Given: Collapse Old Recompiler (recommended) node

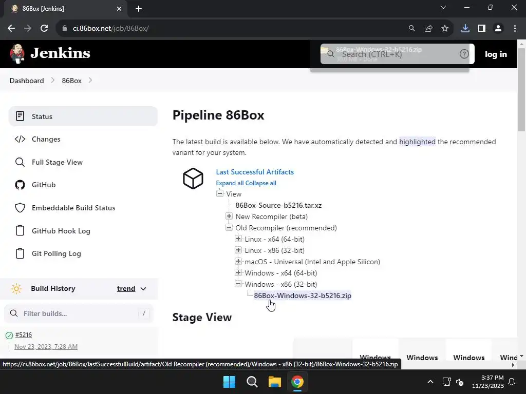Looking at the screenshot, I should tap(229, 227).
